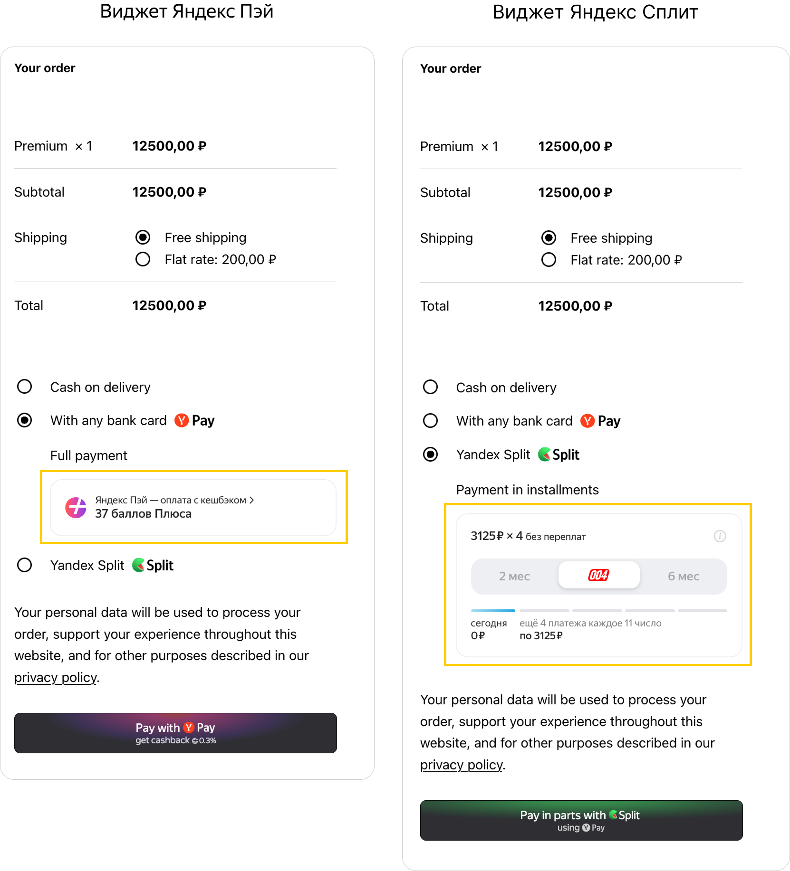Image resolution: width=790 pixels, height=871 pixels.
Task: Click the Yandex Pay logo in right payment options
Action: click(600, 421)
